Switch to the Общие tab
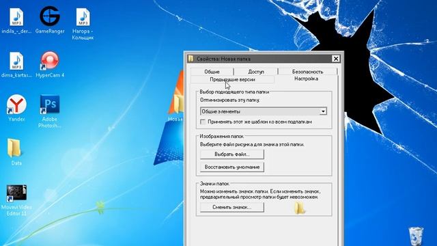This screenshot has height=246, width=437. (x=212, y=72)
